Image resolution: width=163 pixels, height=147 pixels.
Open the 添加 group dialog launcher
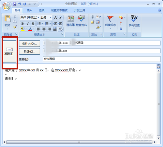point(101,34)
